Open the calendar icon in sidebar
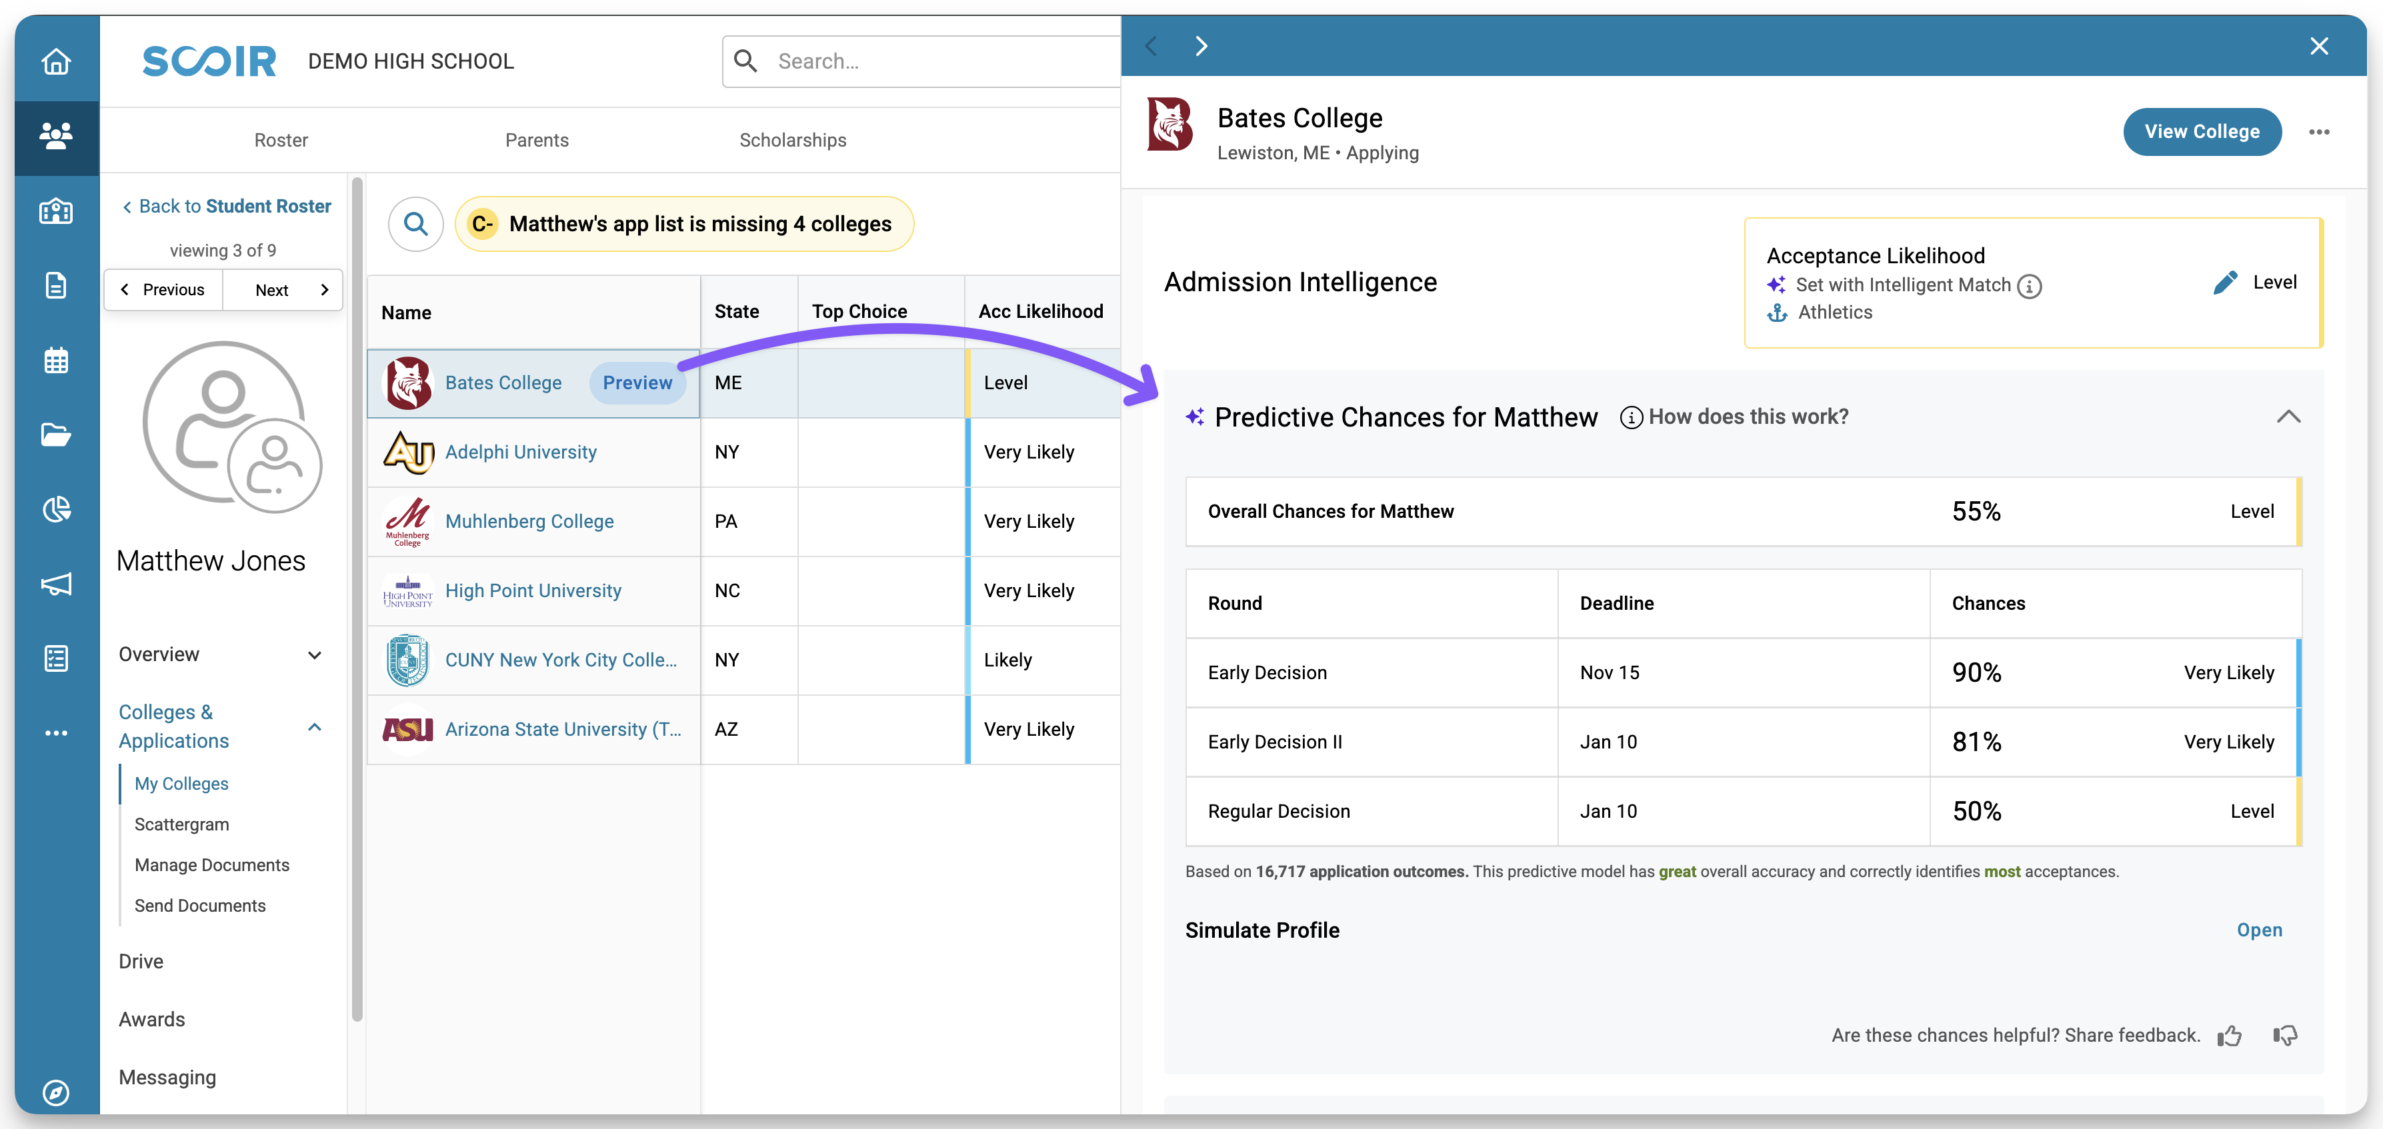This screenshot has height=1129, width=2383. tap(57, 360)
